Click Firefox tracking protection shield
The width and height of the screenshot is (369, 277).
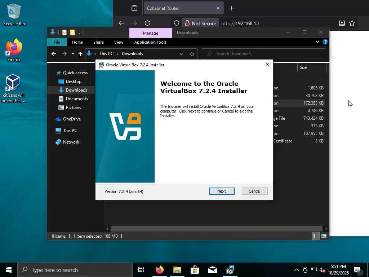tap(177, 23)
